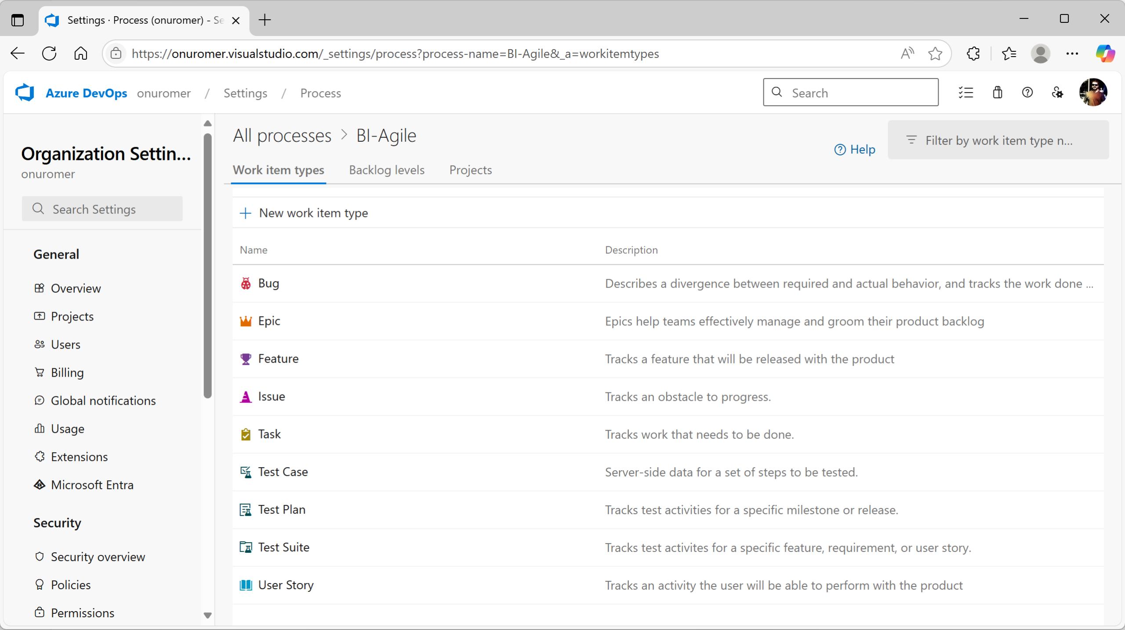Open the help question mark icon in header
The image size is (1125, 630).
point(1027,93)
